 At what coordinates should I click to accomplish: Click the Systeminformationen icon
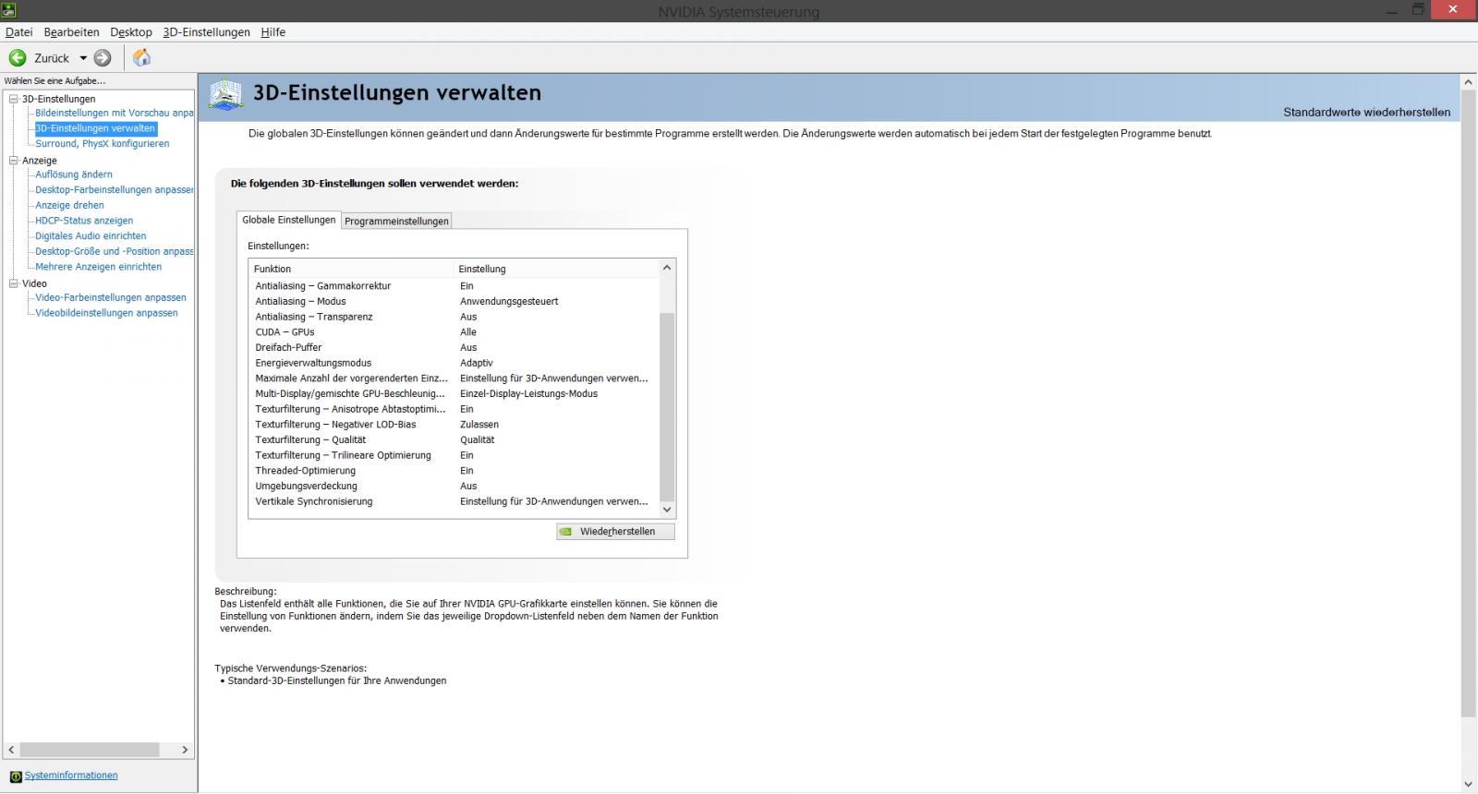coord(16,776)
